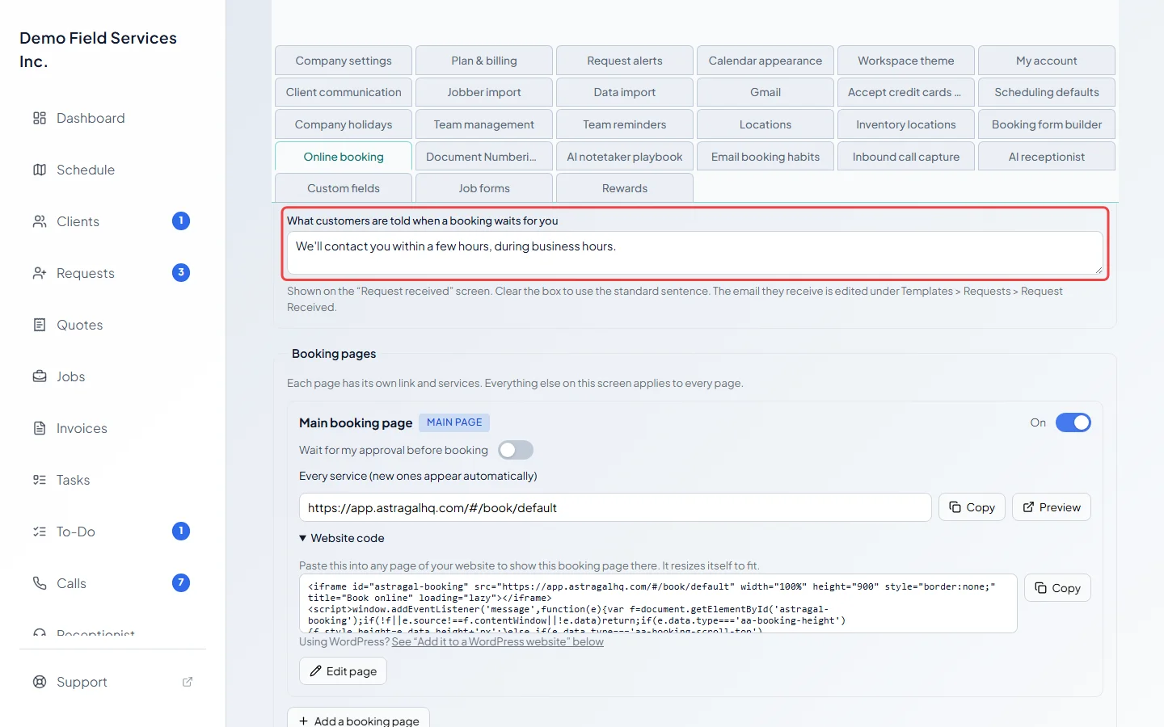Open the Dashboard grid icon
1164x727 pixels.
pos(40,118)
